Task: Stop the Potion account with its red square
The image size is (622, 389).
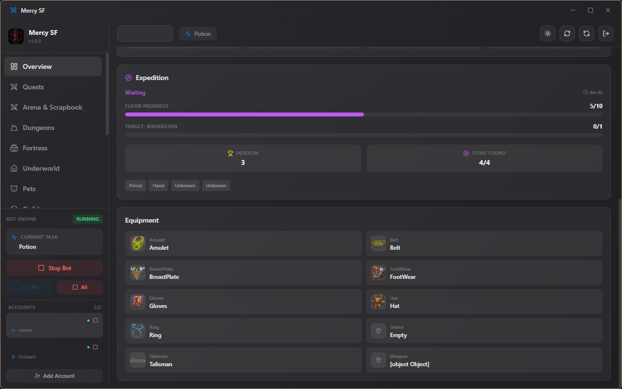Action: (x=95, y=321)
